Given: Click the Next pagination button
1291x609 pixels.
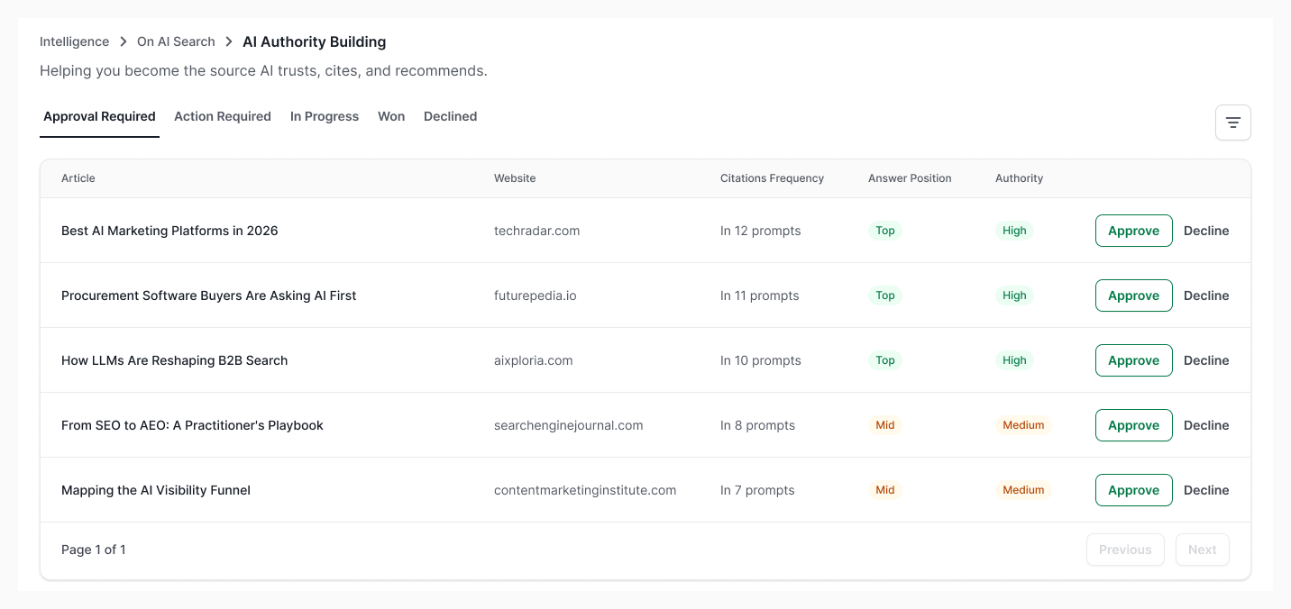Looking at the screenshot, I should pyautogui.click(x=1202, y=550).
